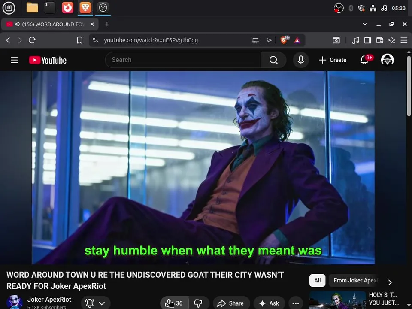Open a new browser tab
412x309 pixels.
[107, 24]
